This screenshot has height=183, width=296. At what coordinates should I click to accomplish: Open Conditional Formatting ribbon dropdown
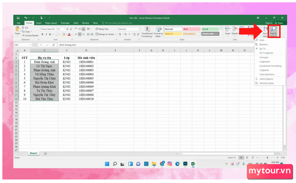(147, 32)
